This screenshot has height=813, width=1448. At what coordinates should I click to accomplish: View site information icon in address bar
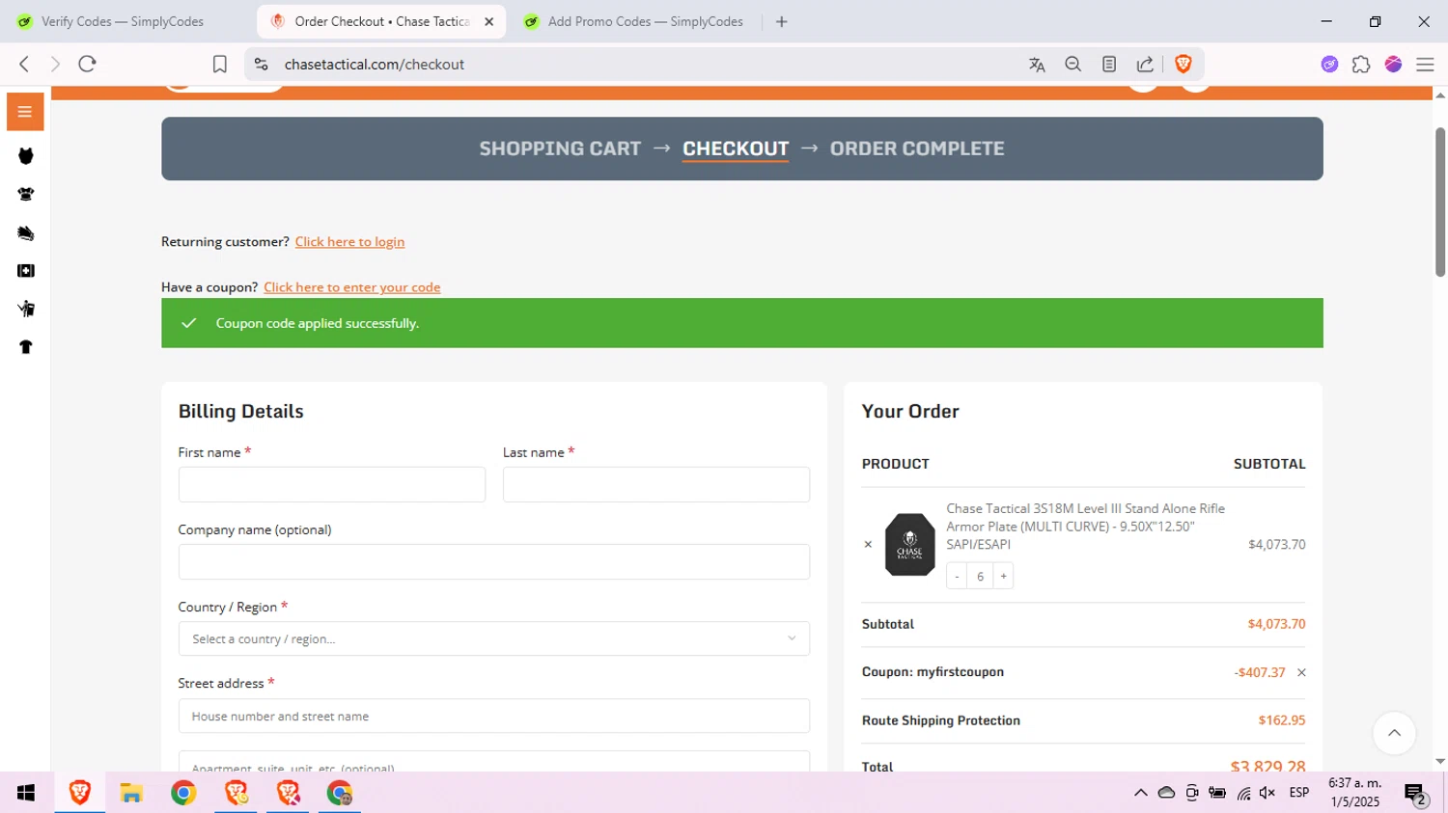tap(261, 65)
